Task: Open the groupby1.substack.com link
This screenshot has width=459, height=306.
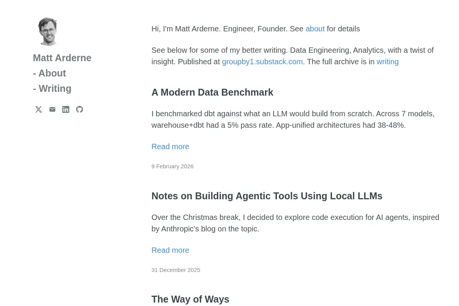Action: (x=262, y=62)
